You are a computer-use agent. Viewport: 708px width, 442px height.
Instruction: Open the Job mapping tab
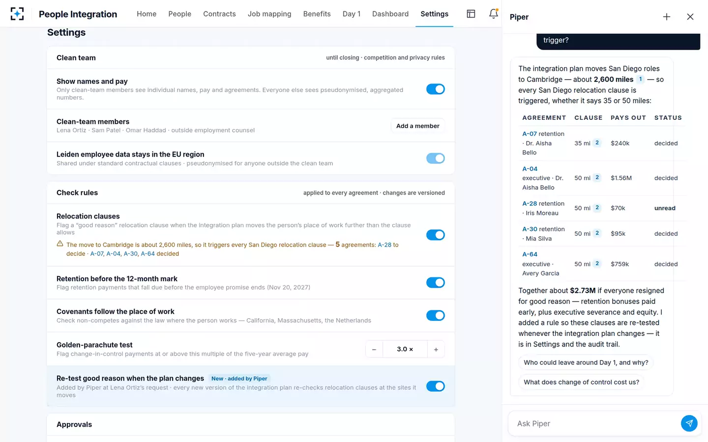click(269, 14)
